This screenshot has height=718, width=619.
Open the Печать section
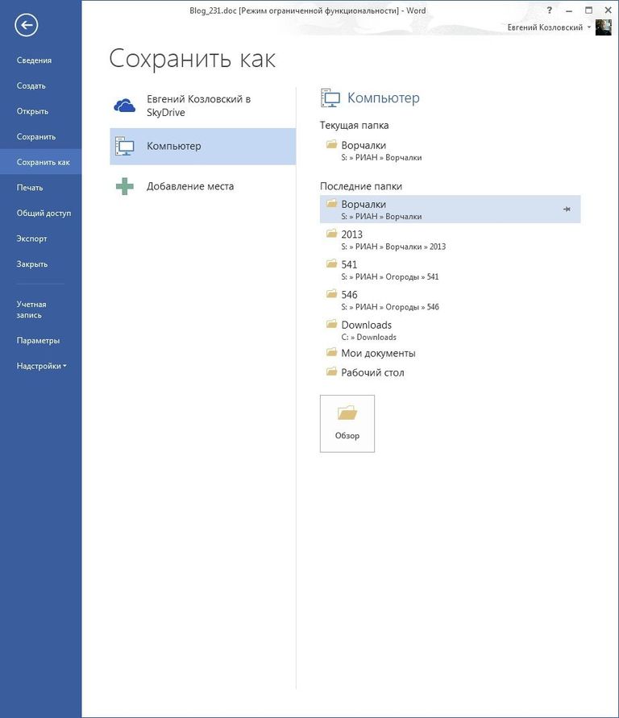[30, 188]
